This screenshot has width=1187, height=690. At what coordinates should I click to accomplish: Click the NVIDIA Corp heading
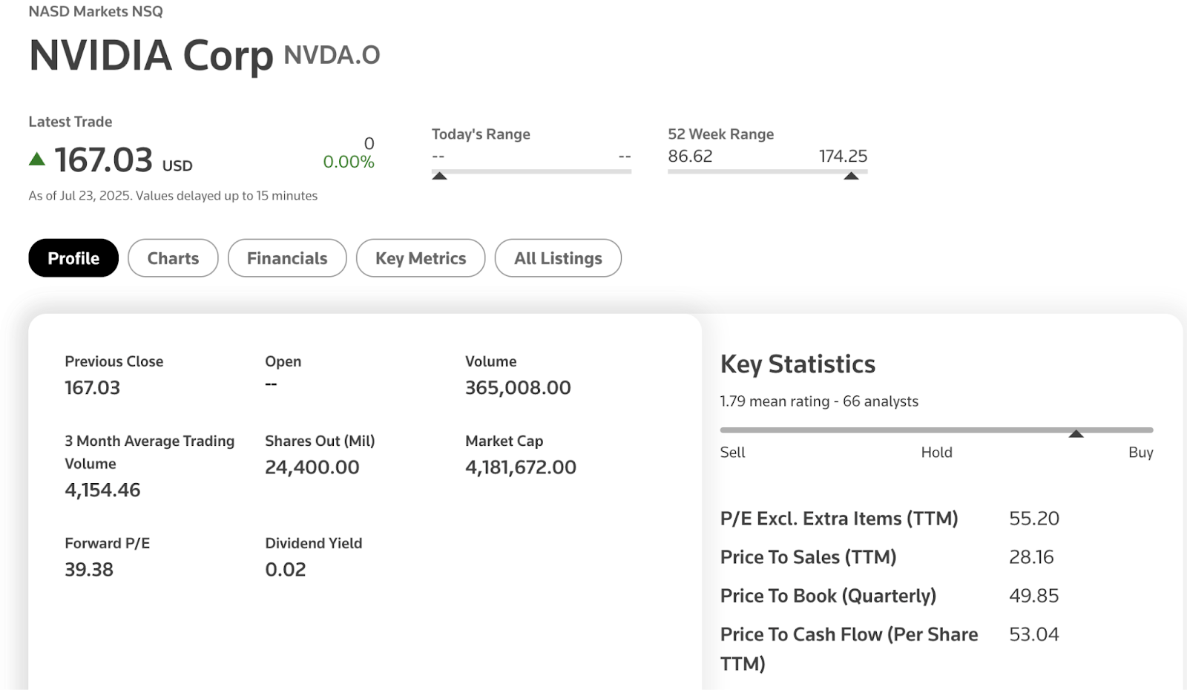[x=151, y=56]
